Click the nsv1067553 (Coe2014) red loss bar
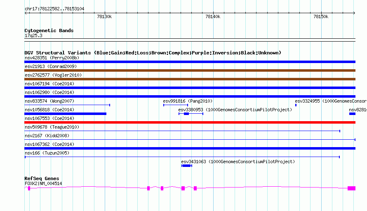This screenshot has height=211, width=367. click(x=190, y=122)
